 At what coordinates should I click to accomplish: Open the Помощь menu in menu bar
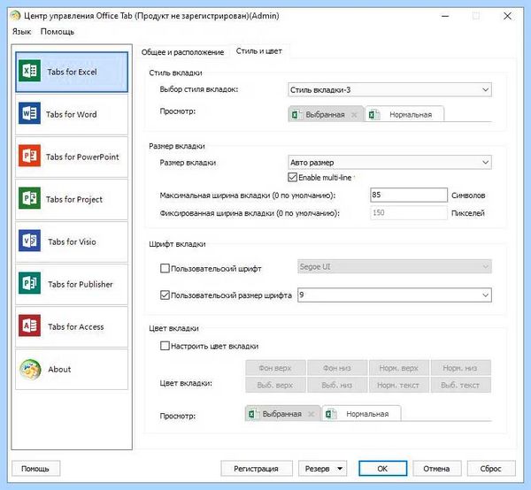click(x=58, y=32)
